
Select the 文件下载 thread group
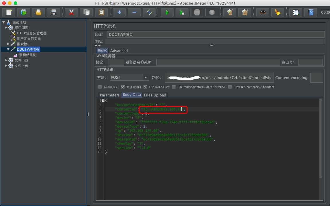tap(21, 60)
